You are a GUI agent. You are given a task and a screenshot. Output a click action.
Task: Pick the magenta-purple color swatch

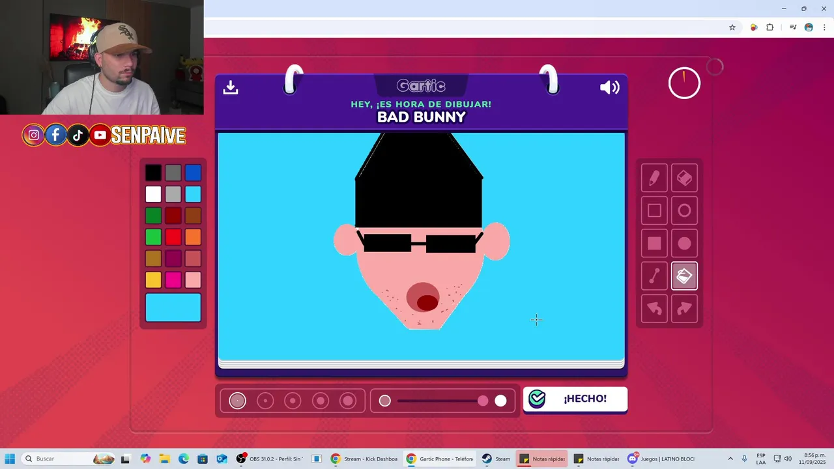click(173, 259)
